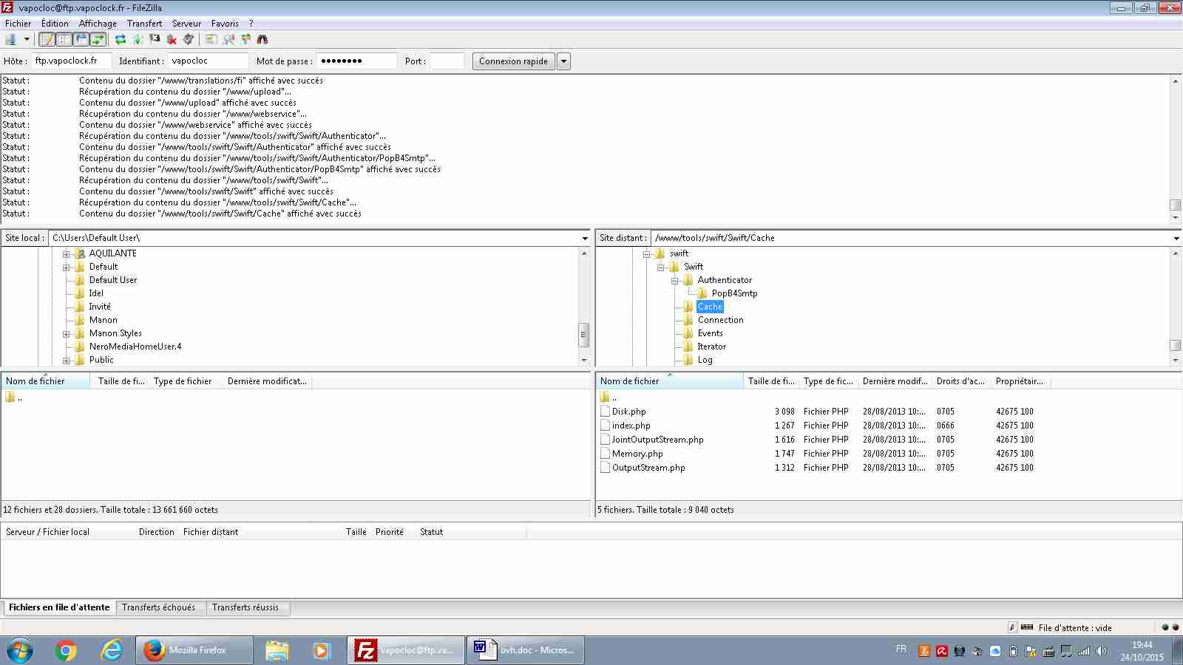Toggle the local directory tree display

(64, 39)
